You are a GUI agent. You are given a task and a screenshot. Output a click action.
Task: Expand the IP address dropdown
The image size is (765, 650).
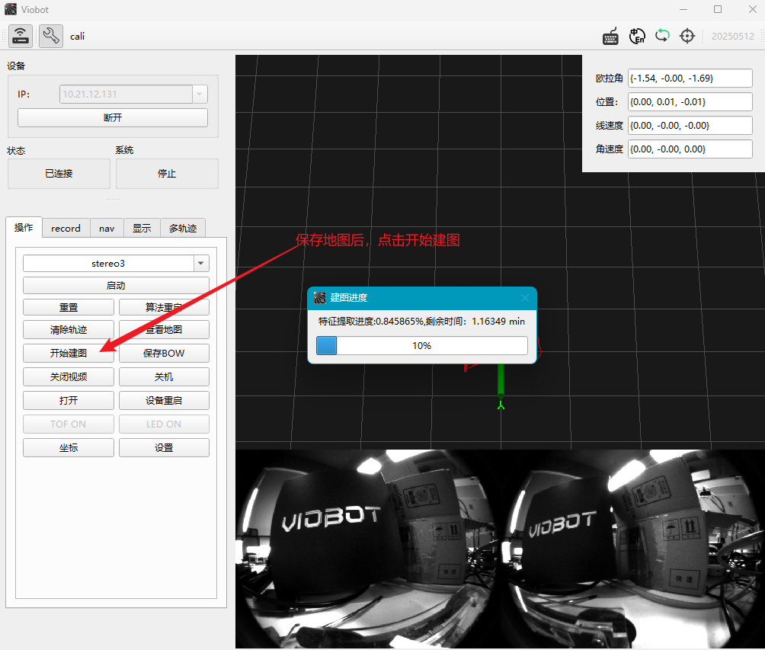point(200,94)
